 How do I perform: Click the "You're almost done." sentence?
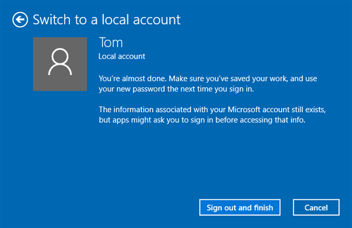click(x=133, y=79)
